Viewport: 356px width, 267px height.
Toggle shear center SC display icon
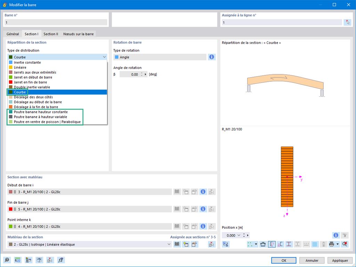tap(280, 244)
